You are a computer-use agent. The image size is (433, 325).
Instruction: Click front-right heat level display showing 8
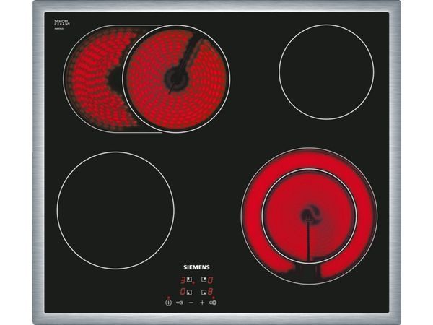pos(210,292)
